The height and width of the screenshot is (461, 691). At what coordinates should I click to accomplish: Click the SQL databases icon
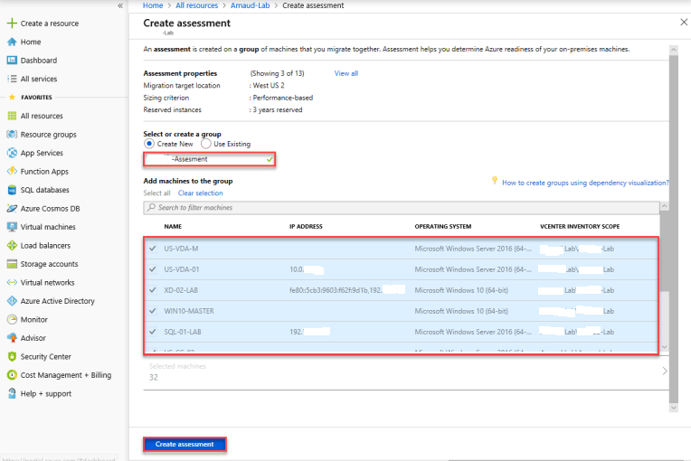12,190
